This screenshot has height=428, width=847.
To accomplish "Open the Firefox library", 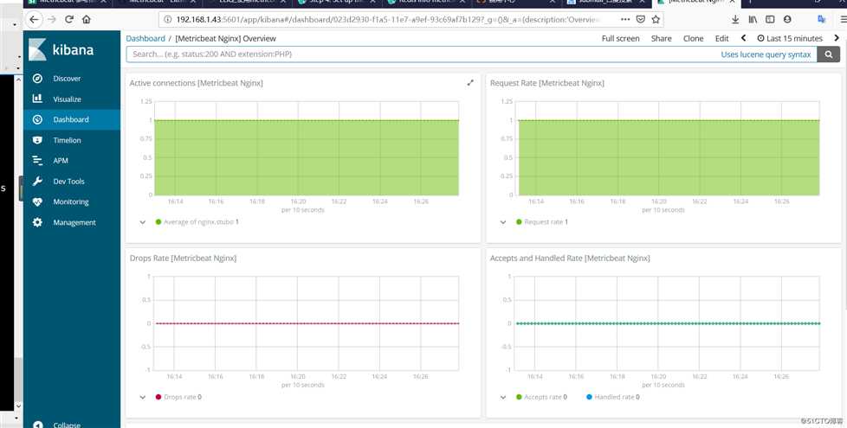I will click(x=753, y=19).
